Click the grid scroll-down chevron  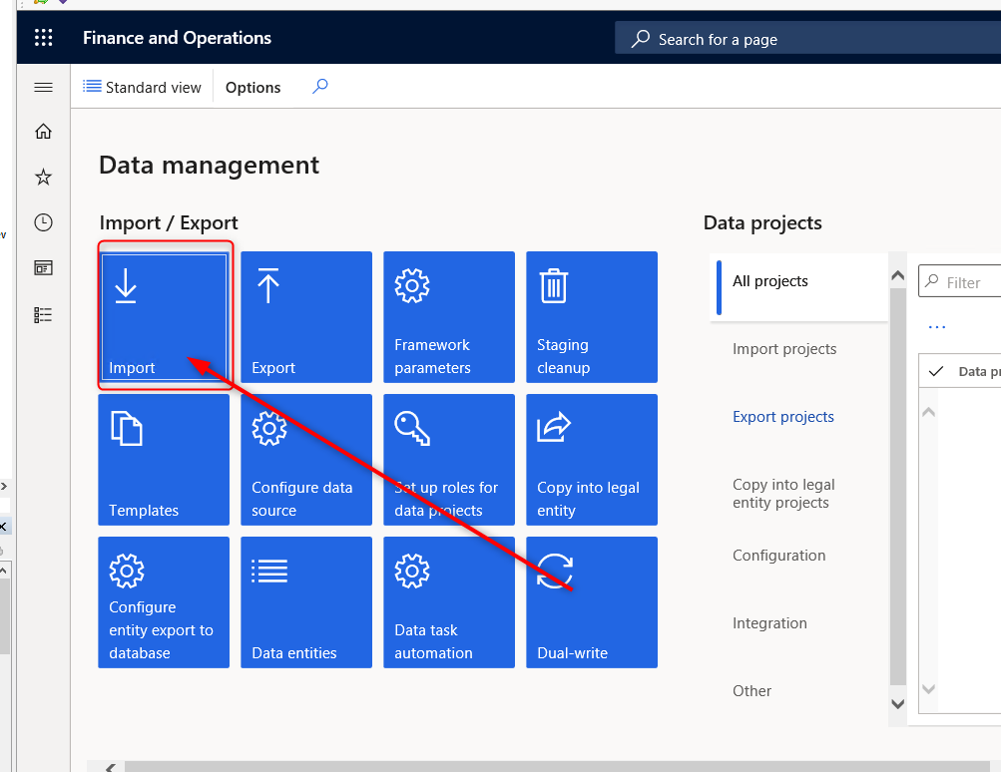[929, 689]
